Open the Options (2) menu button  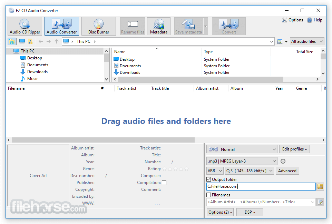tap(220, 212)
